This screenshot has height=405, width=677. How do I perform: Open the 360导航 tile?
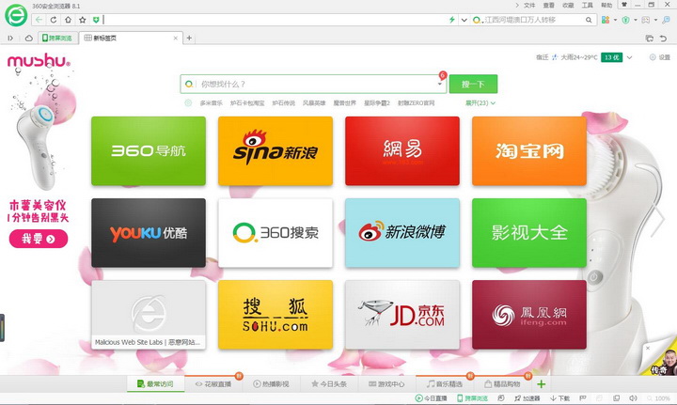point(149,151)
